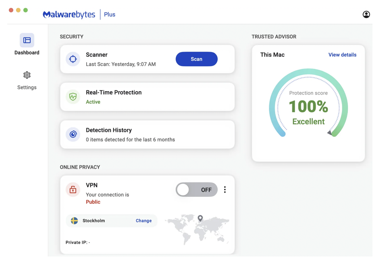Open Settings gear icon in sidebar

coord(27,75)
